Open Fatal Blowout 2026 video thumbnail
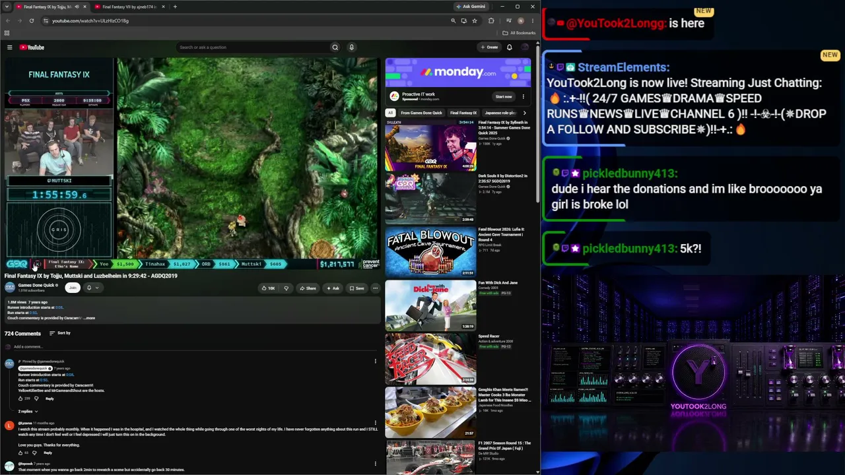845x475 pixels. [430, 251]
